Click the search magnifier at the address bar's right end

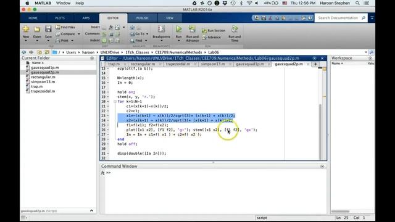tap(372, 52)
